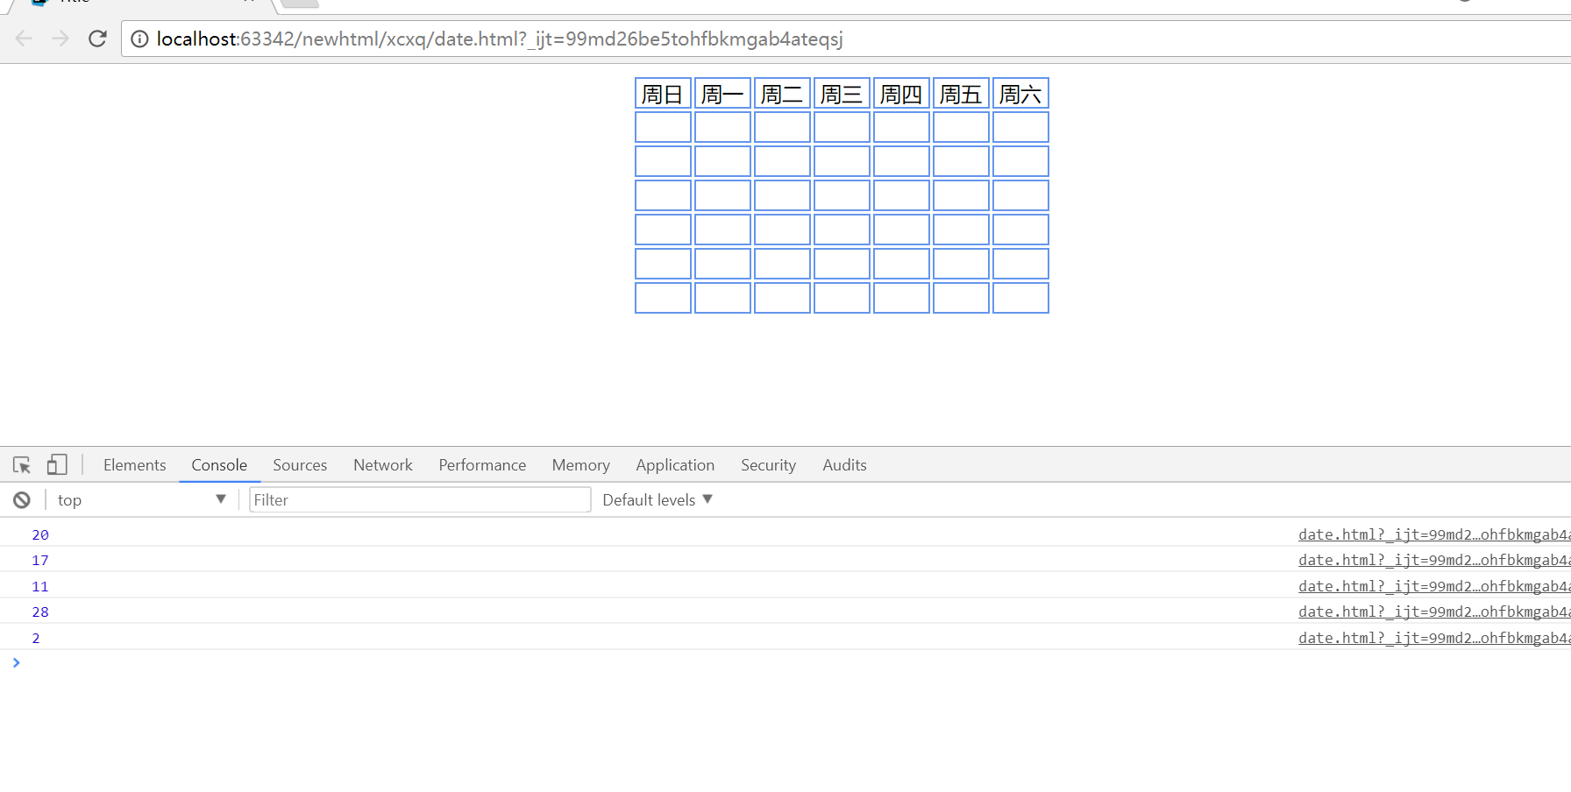Click the 周六 header cell
The width and height of the screenshot is (1571, 792).
click(1020, 94)
